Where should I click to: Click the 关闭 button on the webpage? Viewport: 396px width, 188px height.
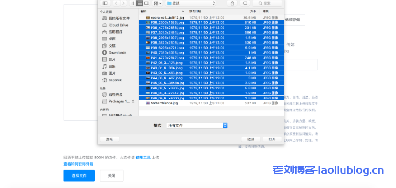point(112,176)
